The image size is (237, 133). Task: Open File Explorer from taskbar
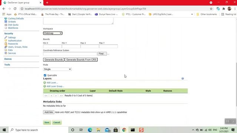click(99, 130)
